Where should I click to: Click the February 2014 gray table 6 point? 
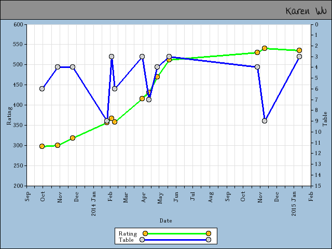tap(115, 89)
